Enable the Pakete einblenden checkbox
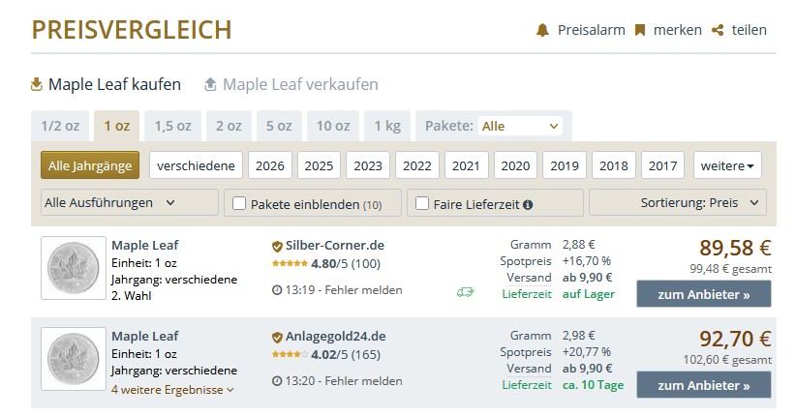Screen dimensions: 796x417 point(237,203)
